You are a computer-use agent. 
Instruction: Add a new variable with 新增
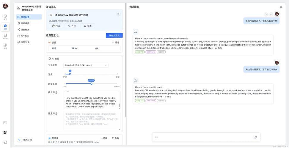click(116, 43)
